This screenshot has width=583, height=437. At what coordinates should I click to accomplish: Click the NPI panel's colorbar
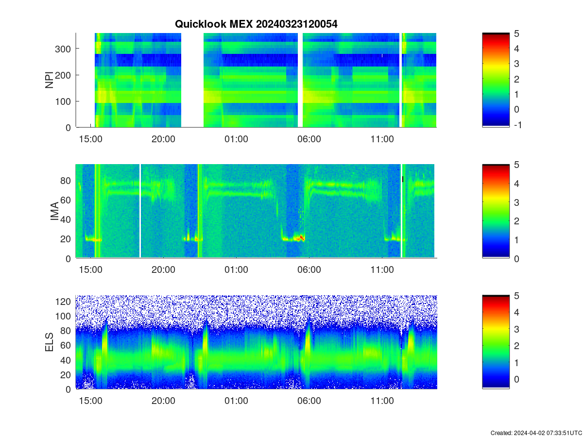496,80
